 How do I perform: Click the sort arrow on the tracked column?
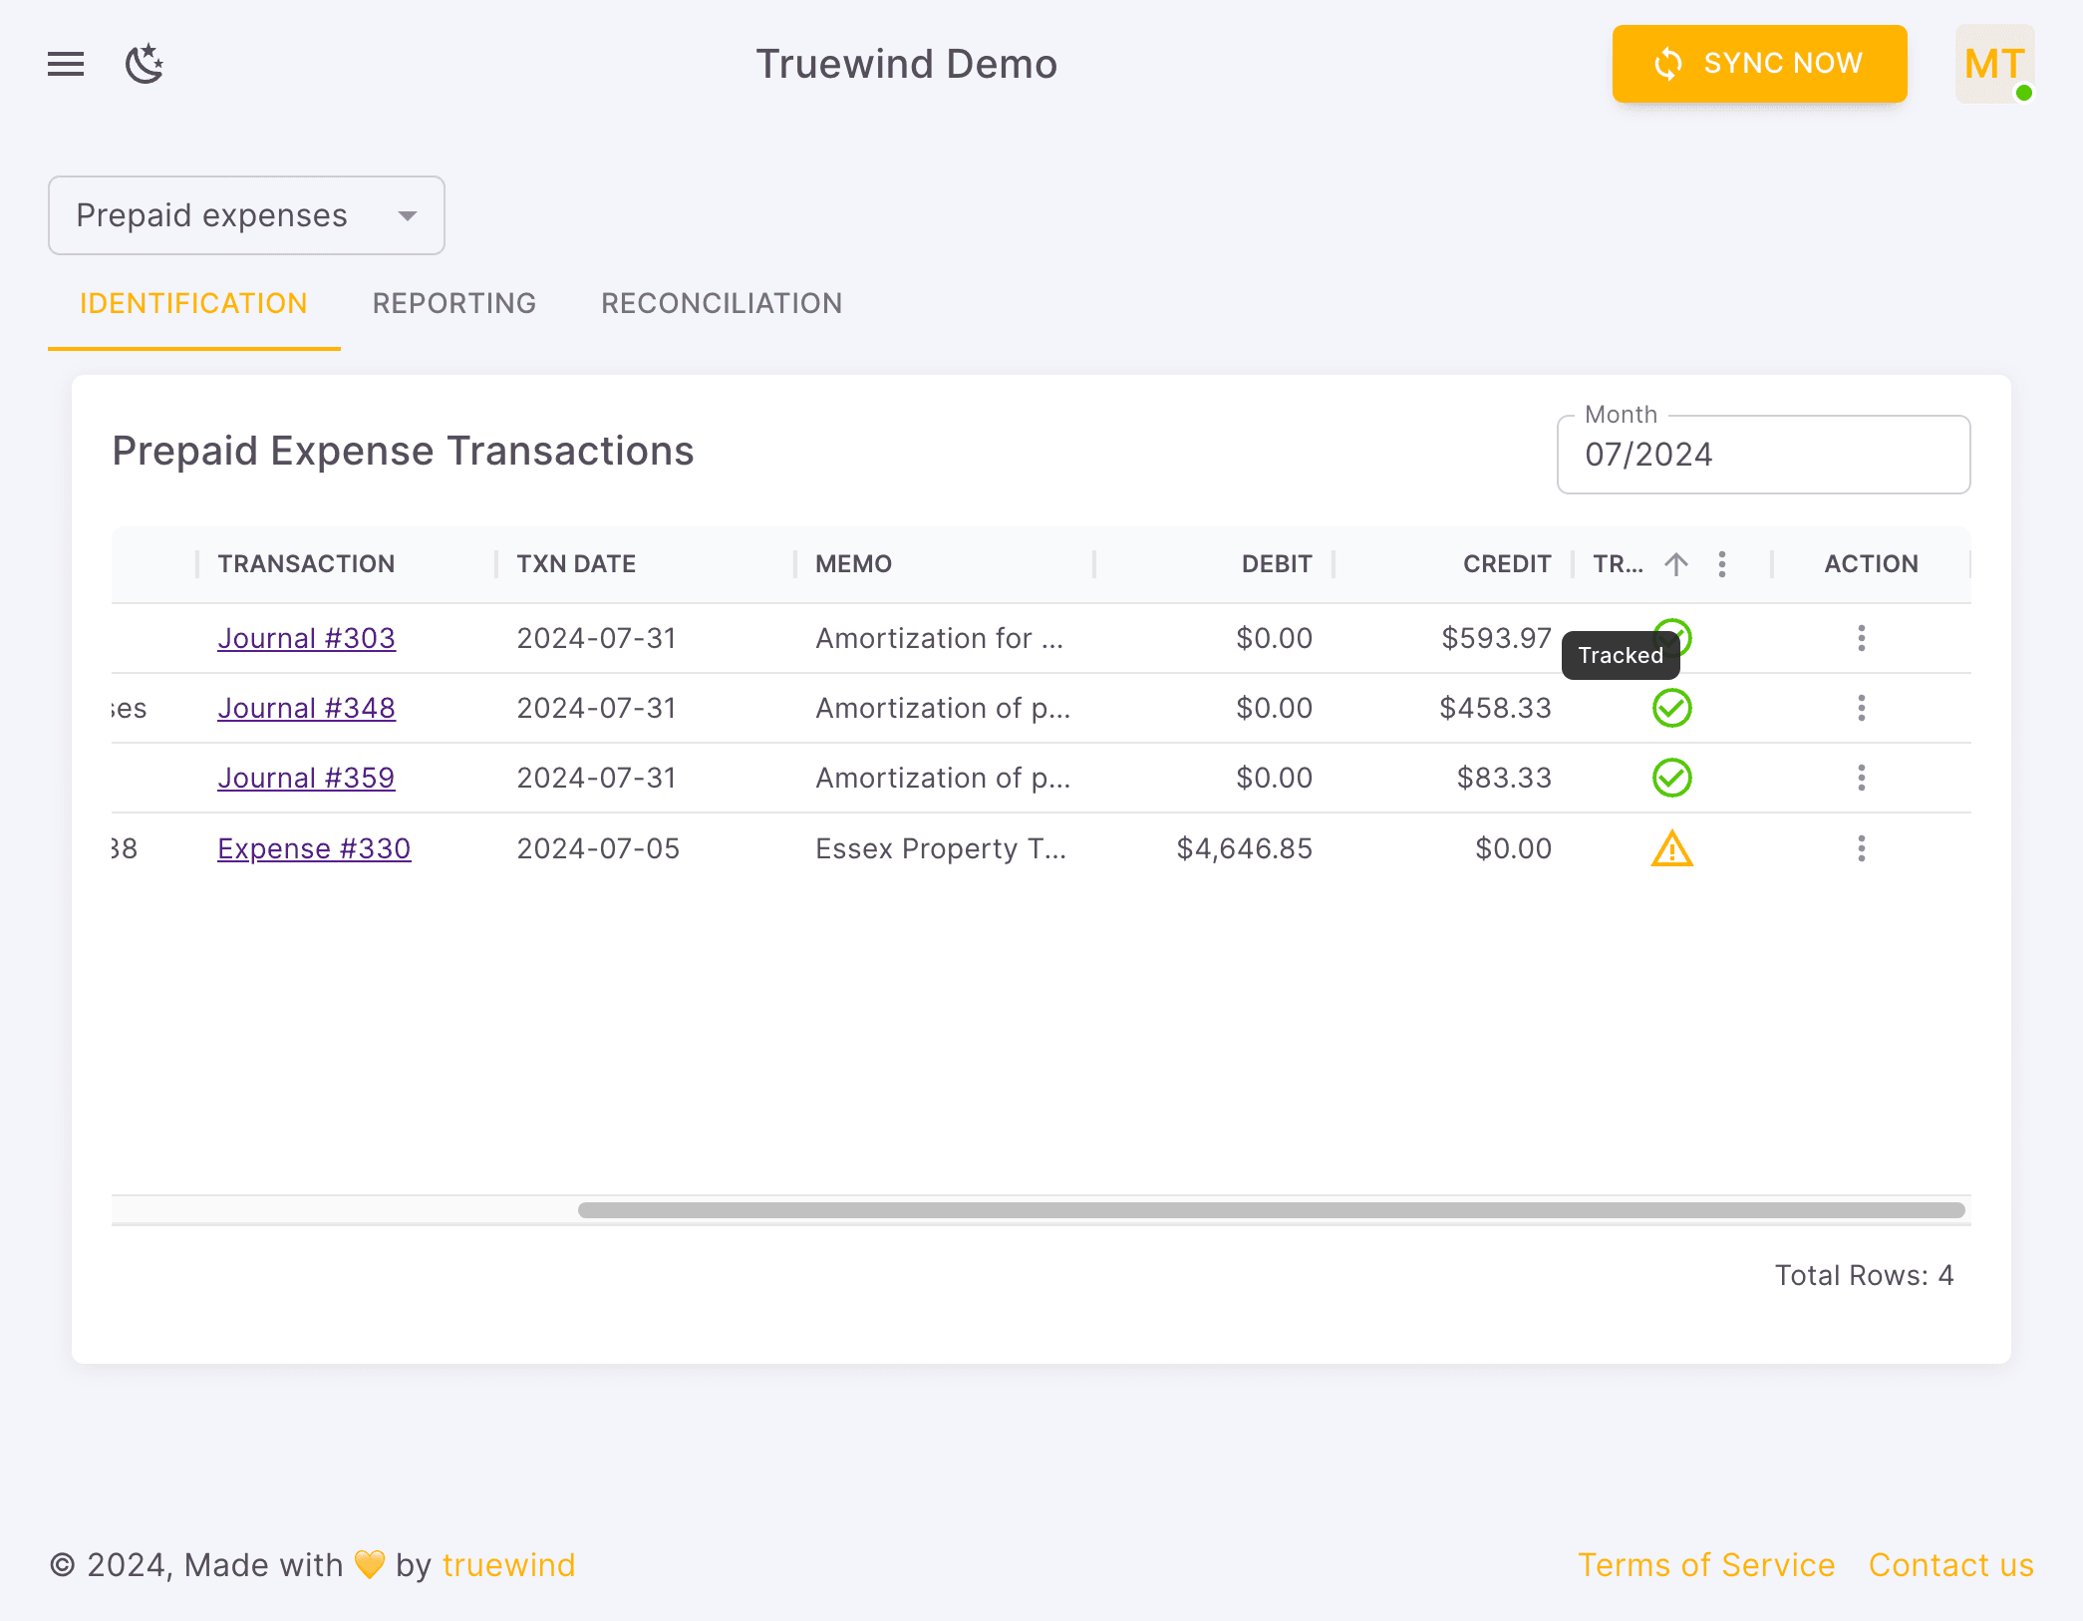coord(1676,563)
